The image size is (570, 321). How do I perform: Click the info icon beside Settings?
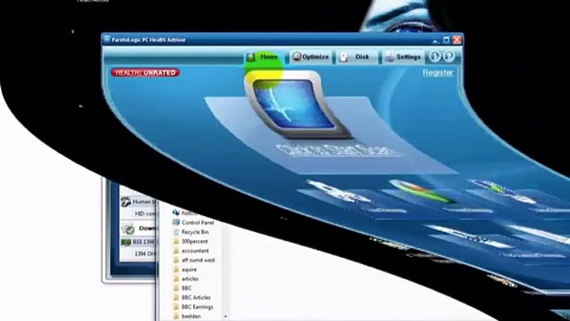tap(435, 56)
